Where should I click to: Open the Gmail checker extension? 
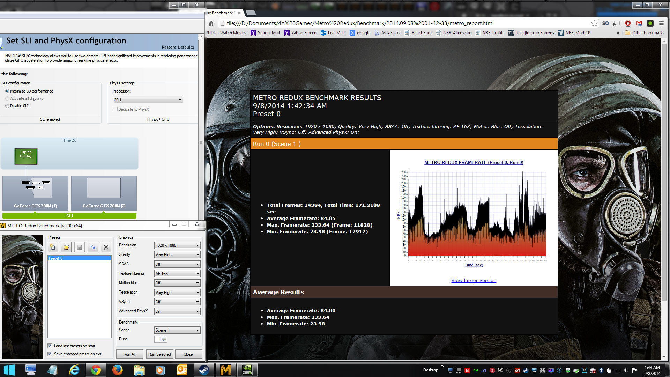click(x=639, y=23)
